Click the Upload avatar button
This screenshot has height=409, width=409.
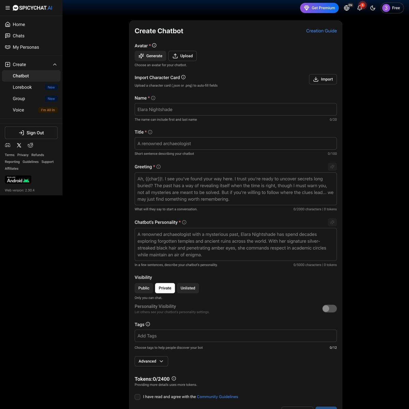click(182, 56)
